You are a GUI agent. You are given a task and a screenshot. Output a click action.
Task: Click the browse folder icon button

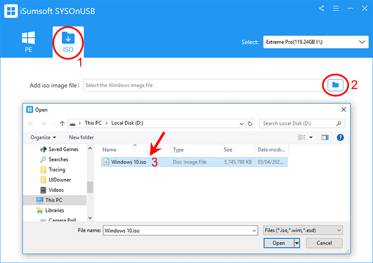tap(335, 85)
